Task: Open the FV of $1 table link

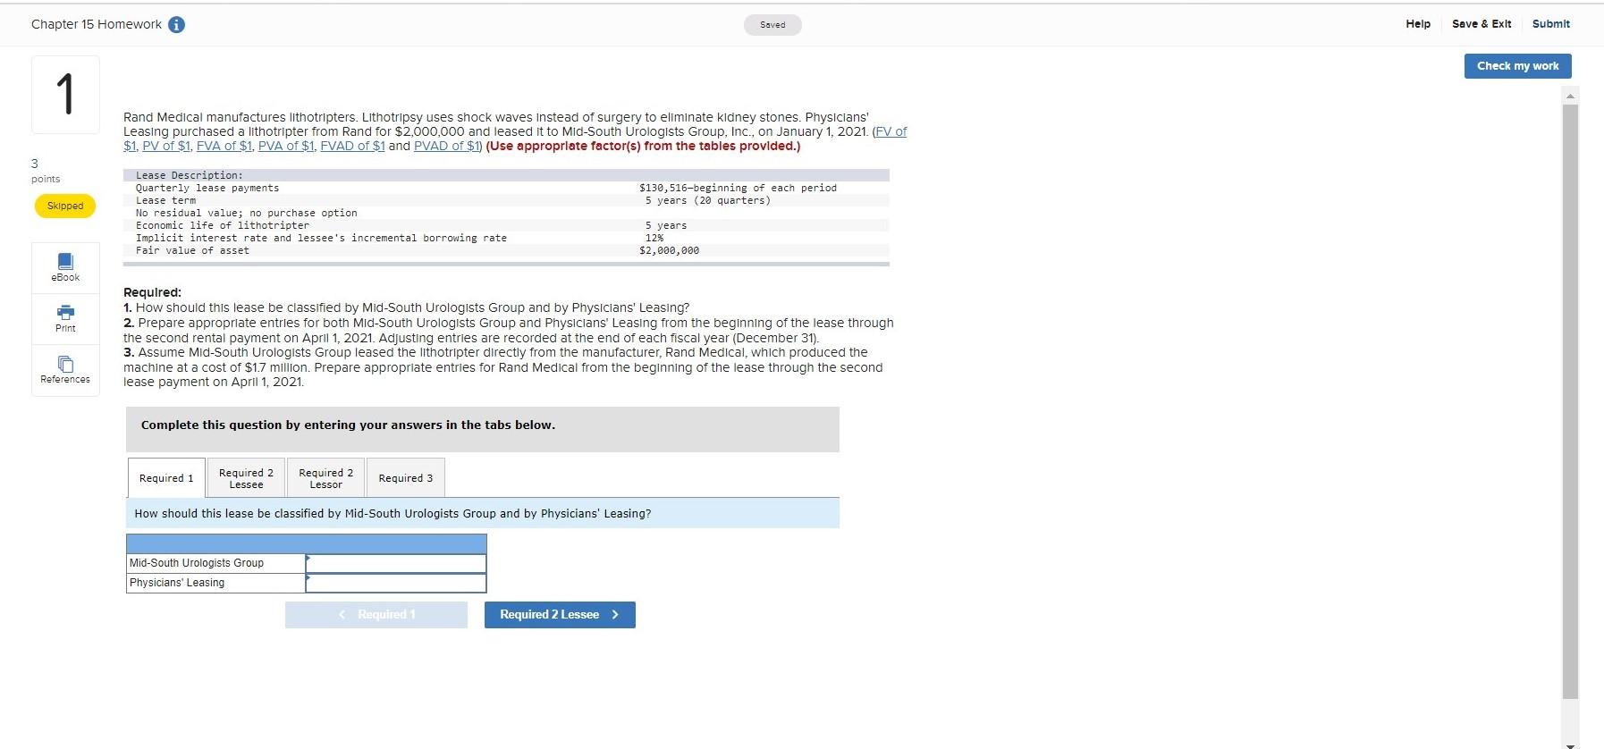Action: pyautogui.click(x=891, y=131)
